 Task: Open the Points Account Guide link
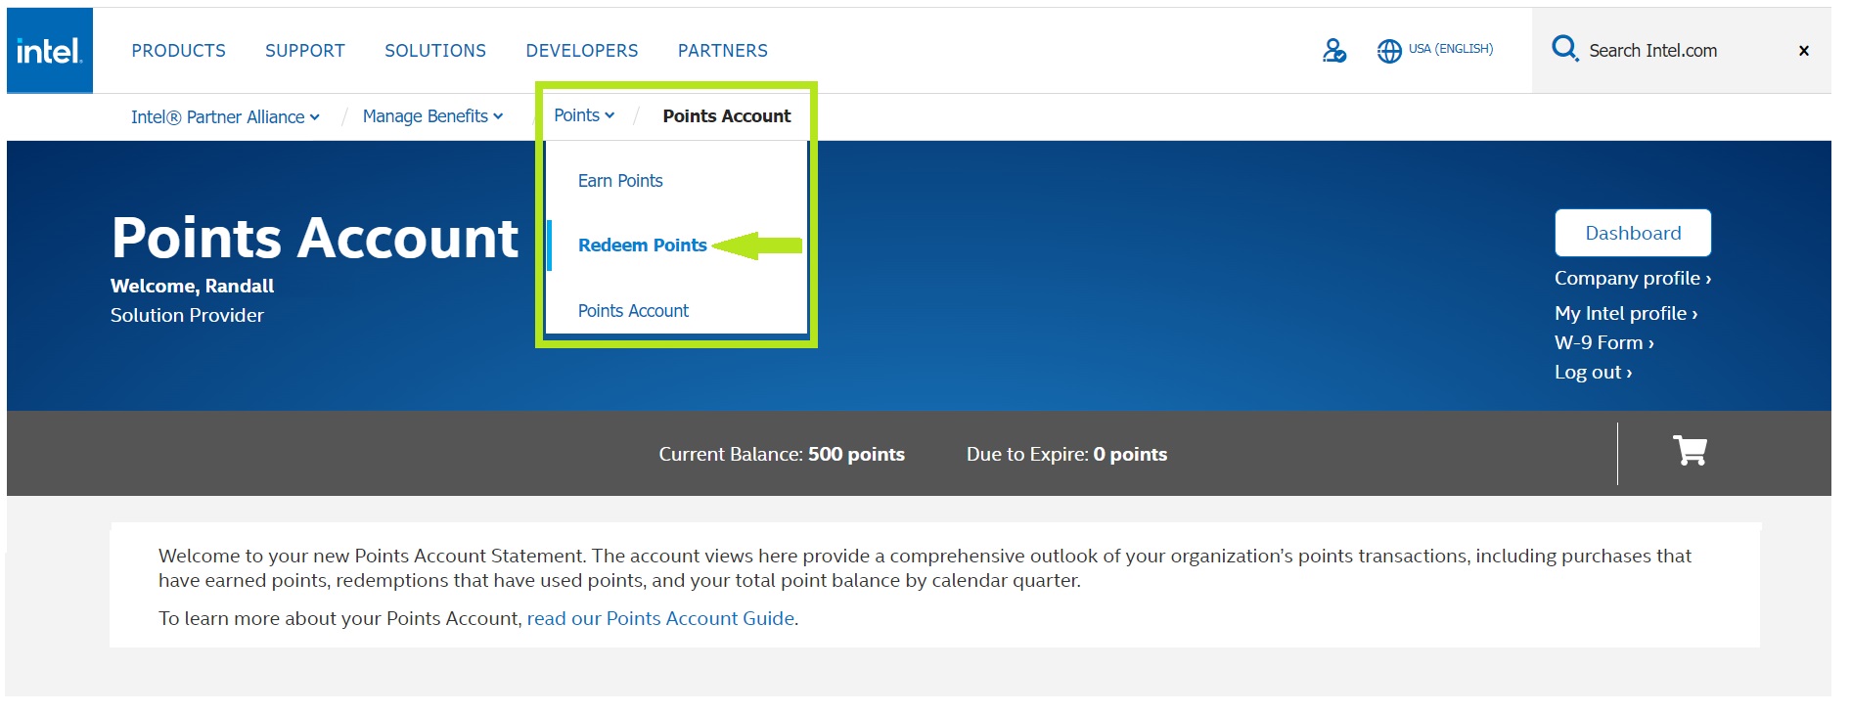click(x=660, y=619)
